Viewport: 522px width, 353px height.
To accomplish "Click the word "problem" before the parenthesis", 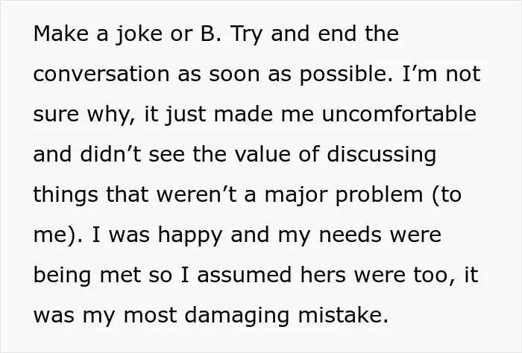I will [379, 195].
